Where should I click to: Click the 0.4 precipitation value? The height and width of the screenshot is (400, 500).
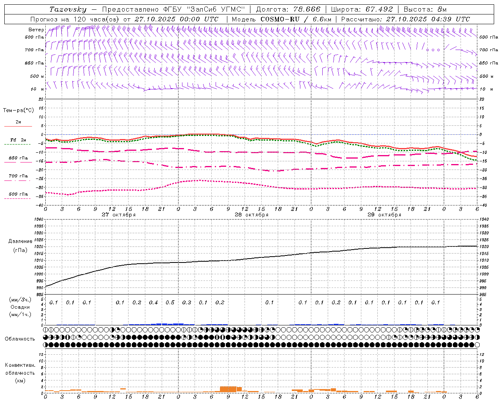(x=154, y=303)
